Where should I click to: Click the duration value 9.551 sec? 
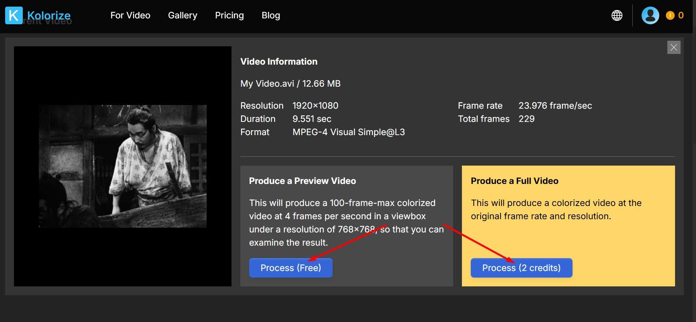312,119
